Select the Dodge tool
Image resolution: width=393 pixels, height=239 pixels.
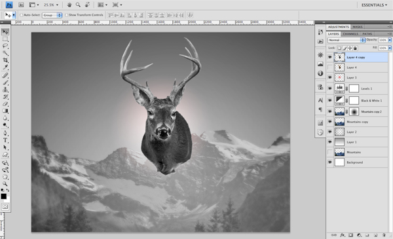pos(5,125)
